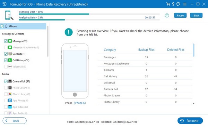Viewport: 208px width, 127px height.
Task: Toggle the App Photos (0) checkbox
Action: (x=6, y=101)
